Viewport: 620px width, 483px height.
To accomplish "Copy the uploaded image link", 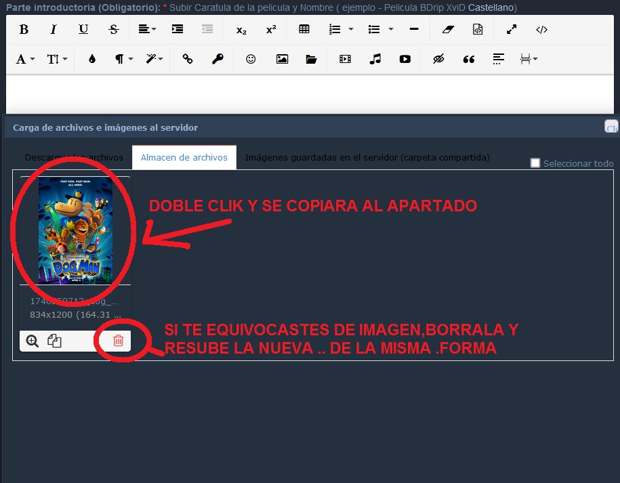I will pos(55,341).
